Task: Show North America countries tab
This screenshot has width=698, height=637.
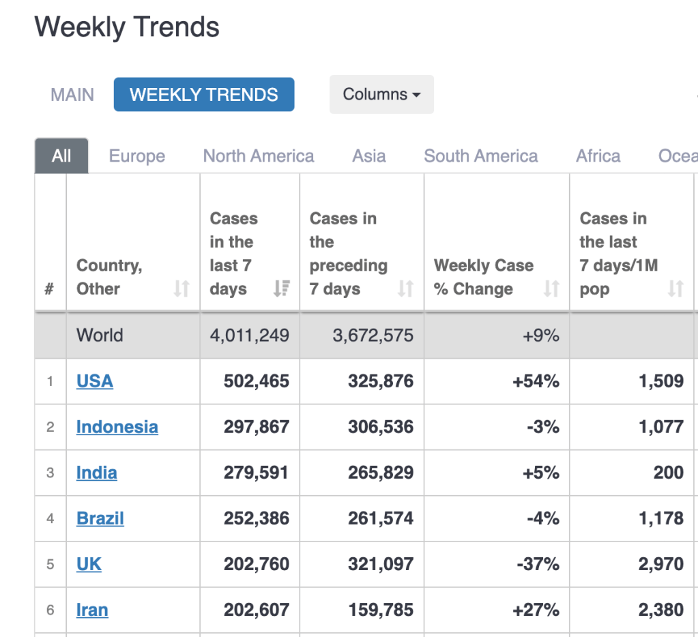Action: click(x=259, y=156)
